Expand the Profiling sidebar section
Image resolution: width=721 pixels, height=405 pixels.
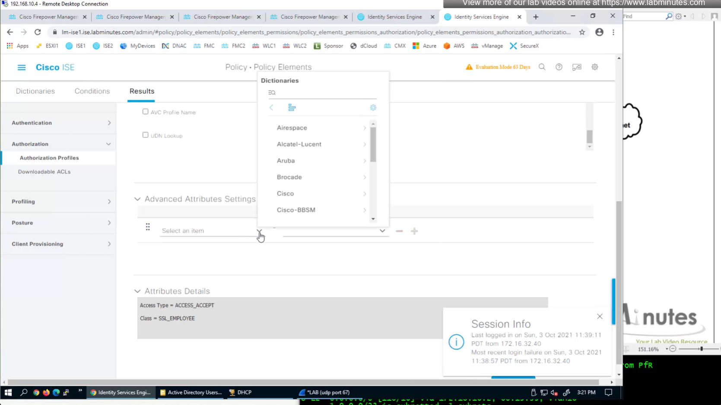point(60,202)
